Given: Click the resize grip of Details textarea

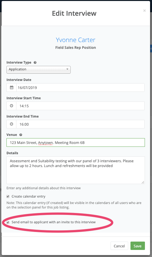Looking at the screenshot, I should [x=143, y=182].
